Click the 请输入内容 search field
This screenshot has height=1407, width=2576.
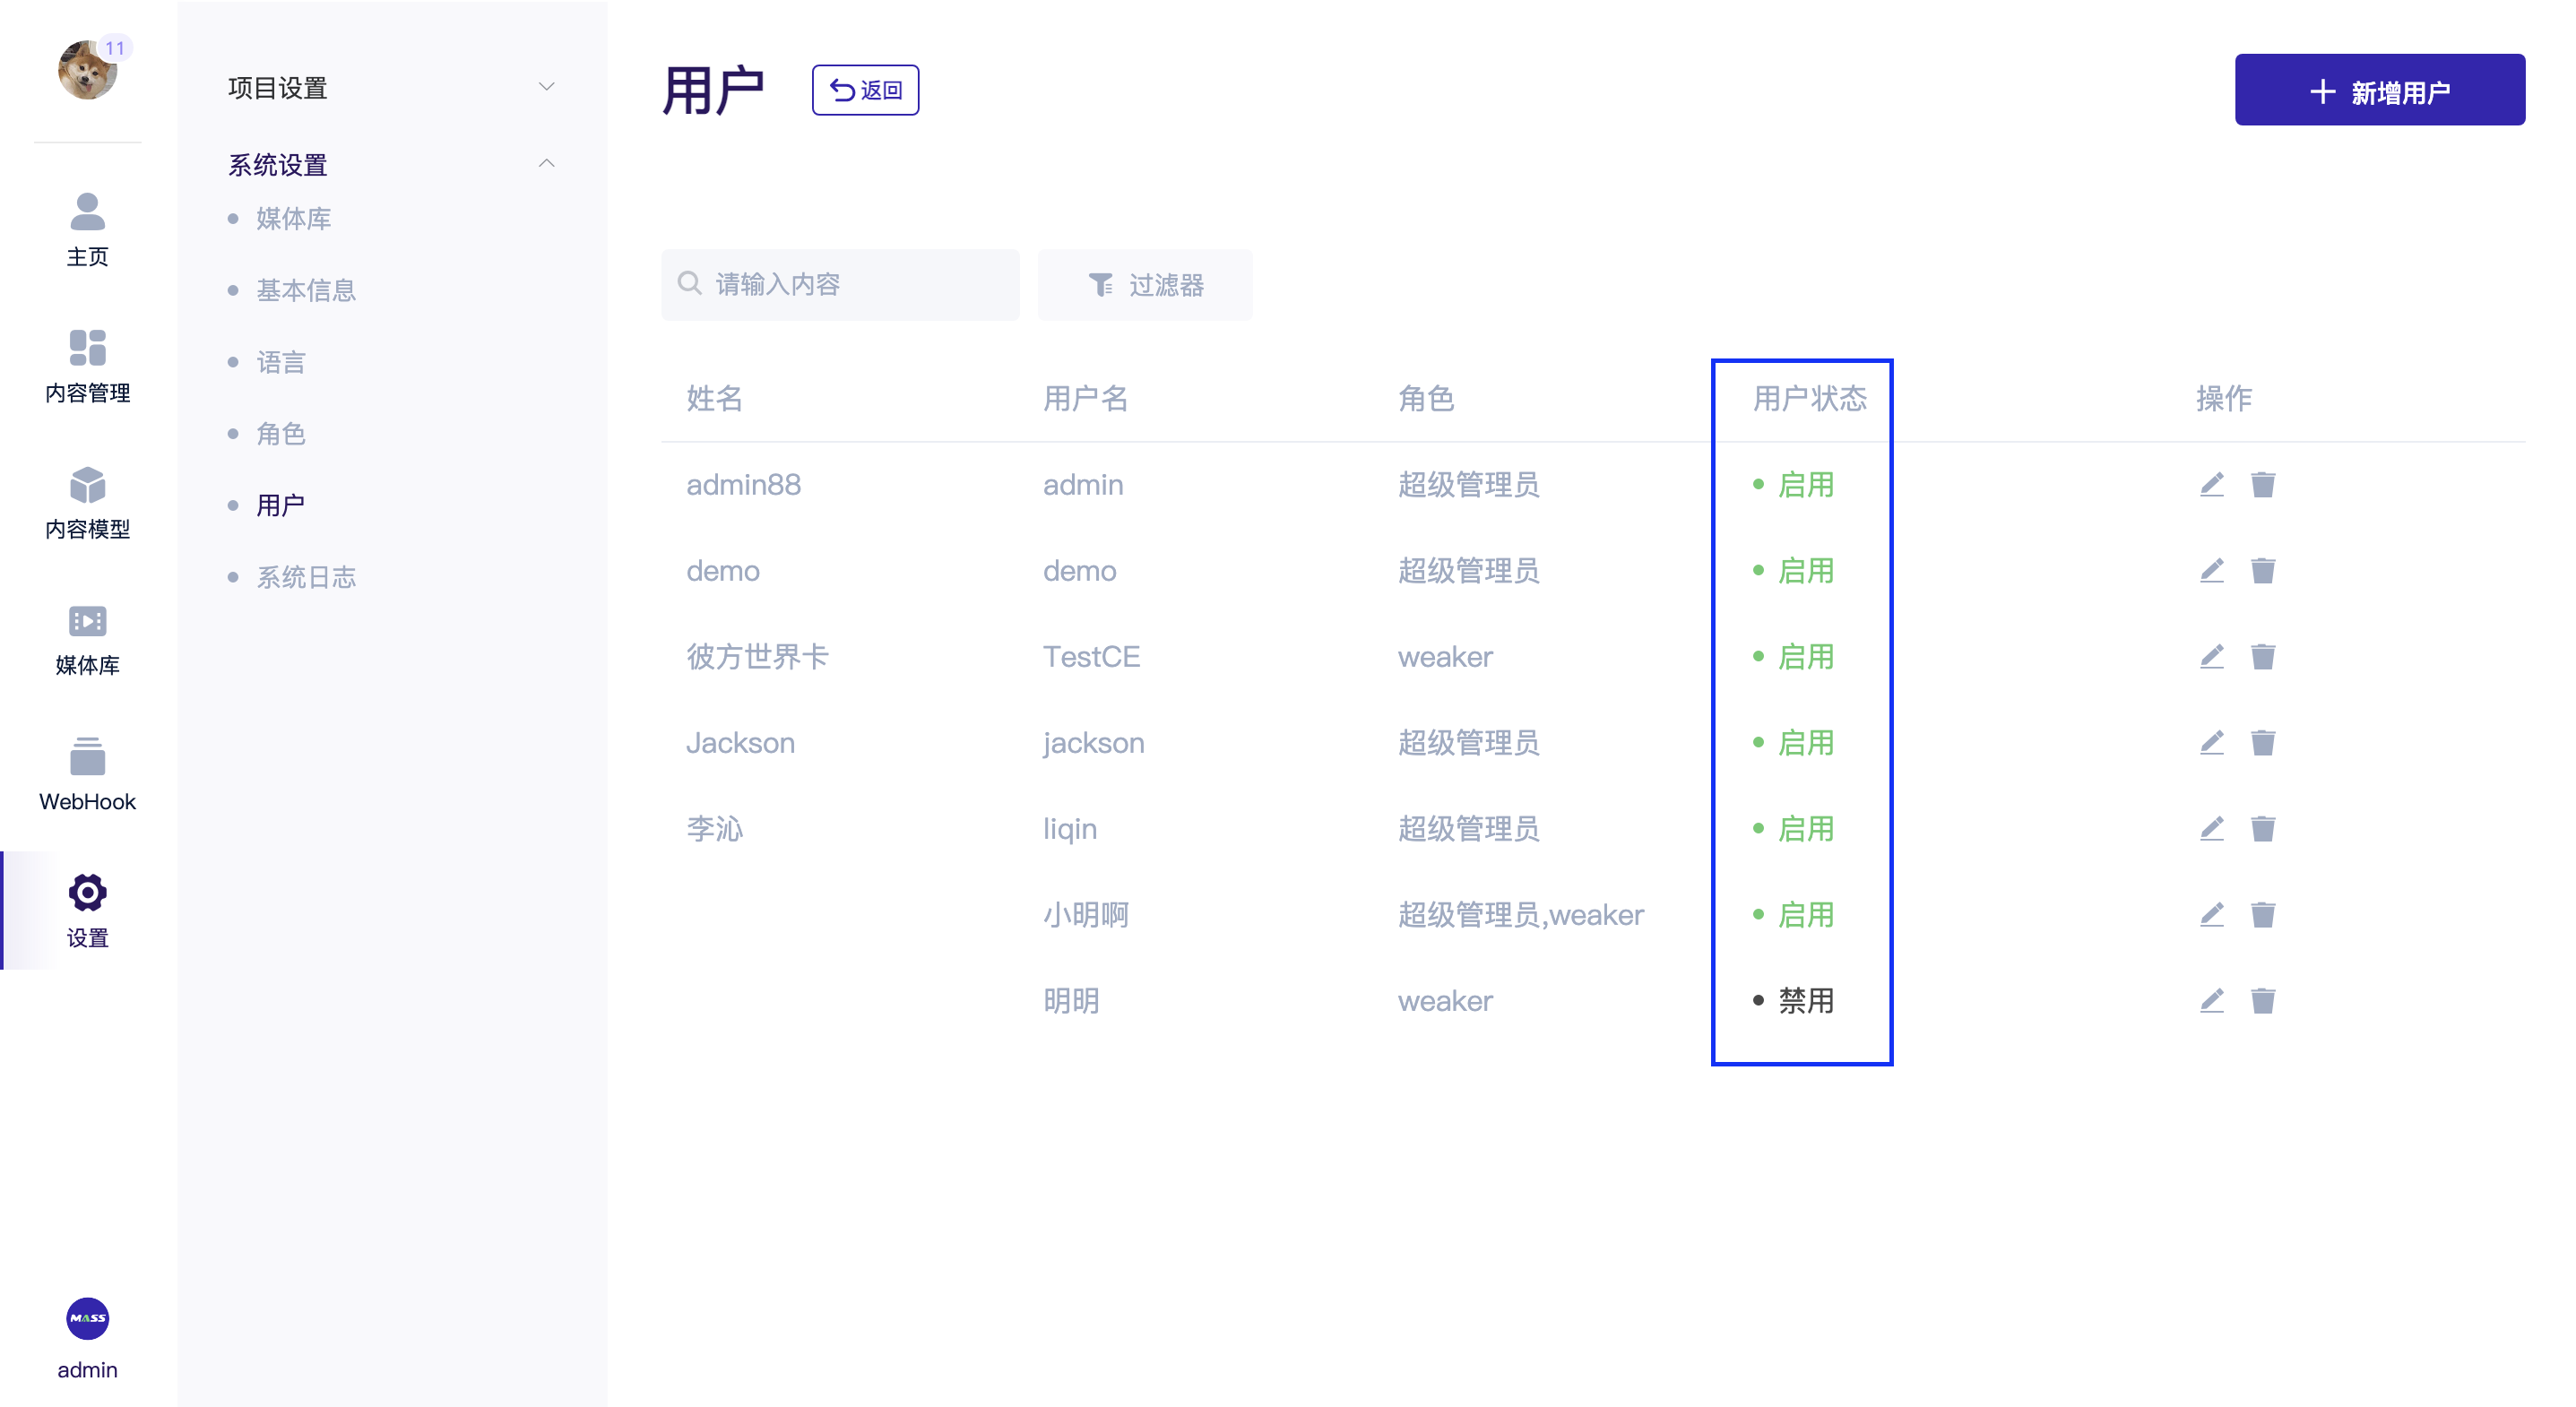(x=840, y=284)
